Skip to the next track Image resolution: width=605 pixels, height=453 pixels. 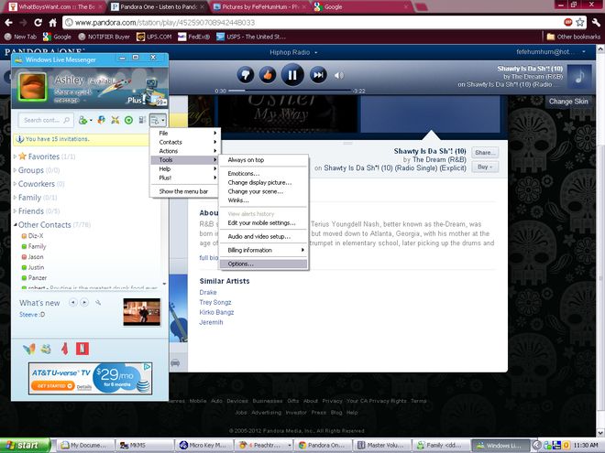click(318, 75)
